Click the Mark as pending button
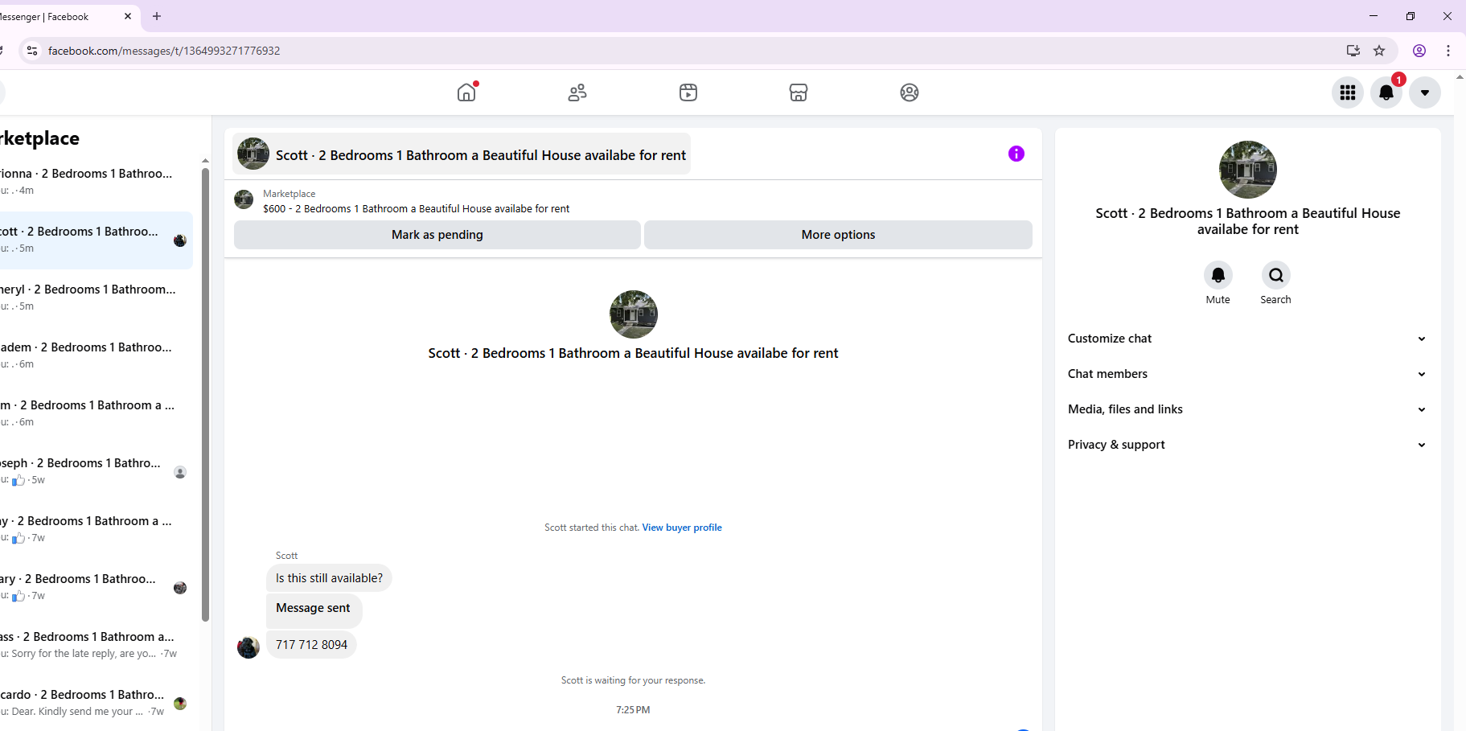This screenshot has height=731, width=1466. 437,235
